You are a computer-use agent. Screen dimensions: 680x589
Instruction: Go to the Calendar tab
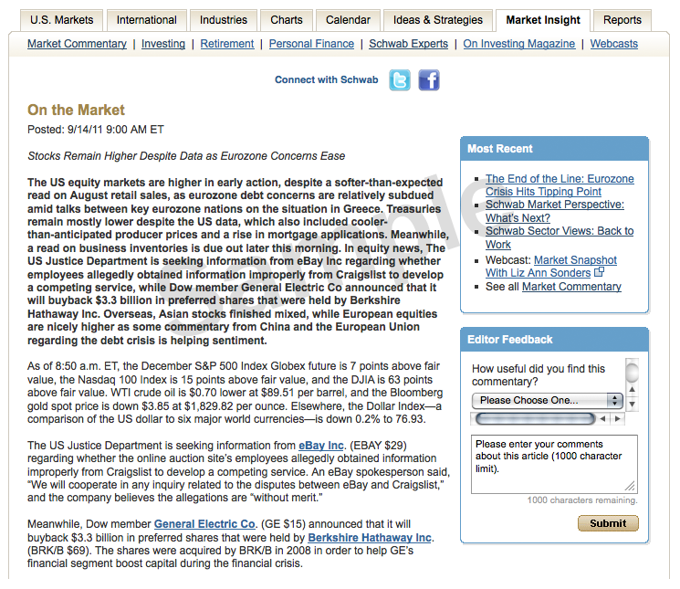coord(348,20)
